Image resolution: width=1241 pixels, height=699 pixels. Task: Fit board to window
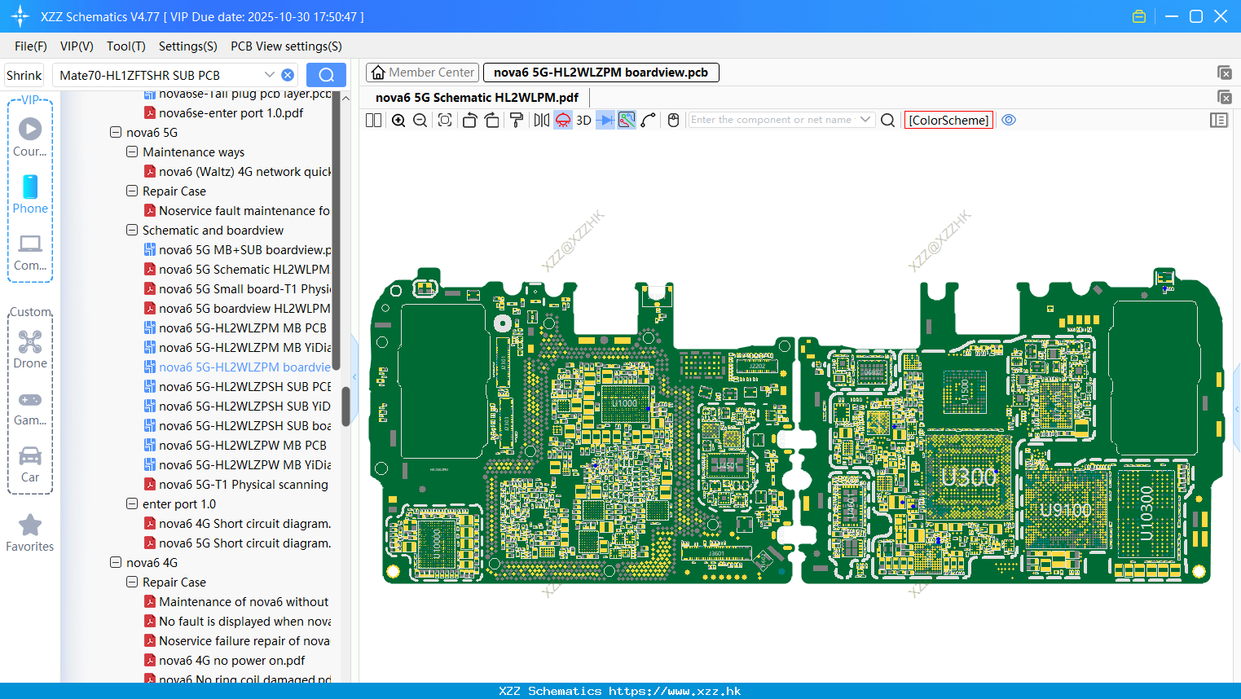(445, 120)
